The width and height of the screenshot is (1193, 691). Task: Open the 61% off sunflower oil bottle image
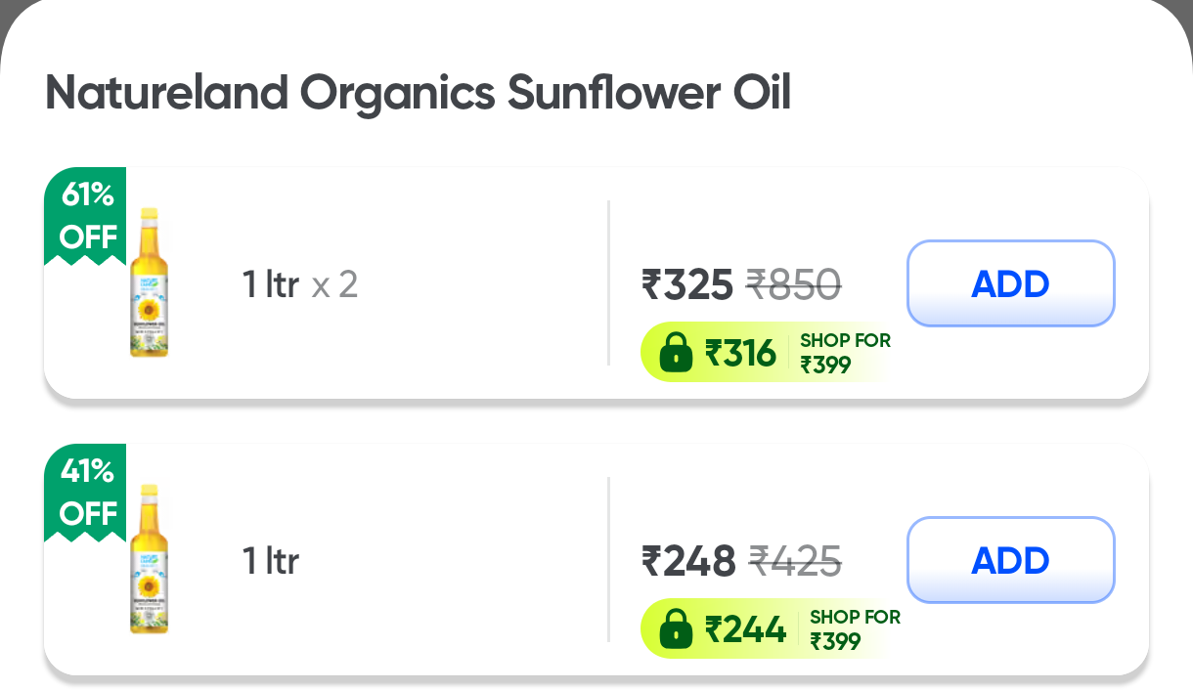[149, 283]
